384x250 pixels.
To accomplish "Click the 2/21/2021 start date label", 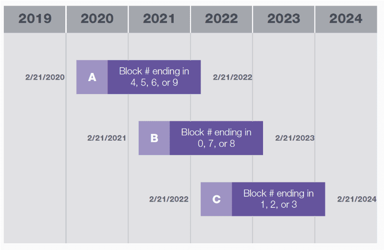I will pos(107,138).
